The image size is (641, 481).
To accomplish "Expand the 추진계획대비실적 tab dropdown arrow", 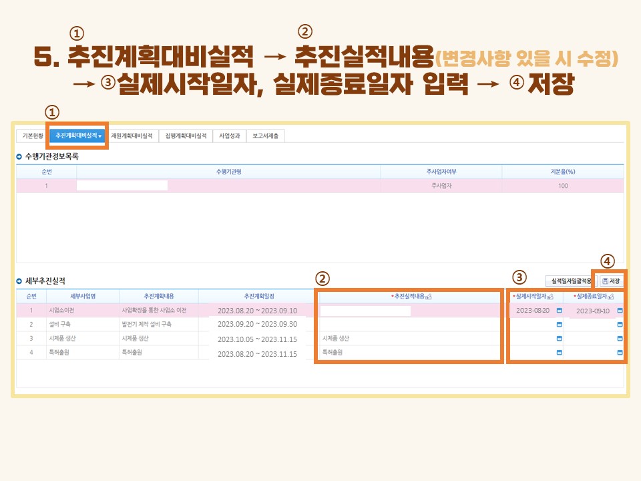I will 99,136.
